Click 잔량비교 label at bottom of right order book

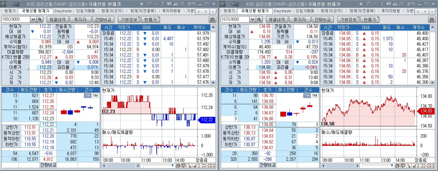[267, 165]
